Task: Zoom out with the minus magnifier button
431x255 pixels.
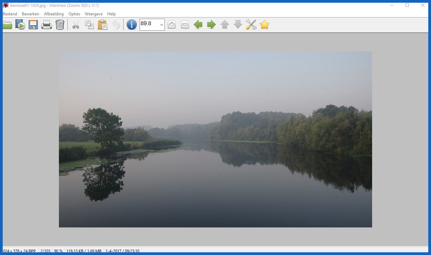Action: point(185,25)
